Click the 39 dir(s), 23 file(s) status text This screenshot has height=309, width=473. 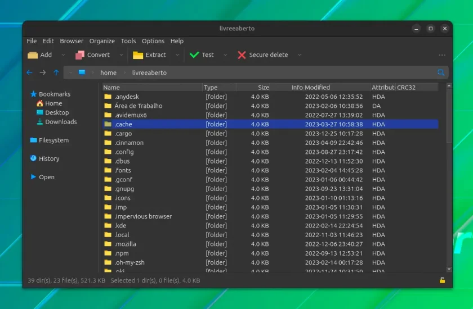click(x=66, y=280)
